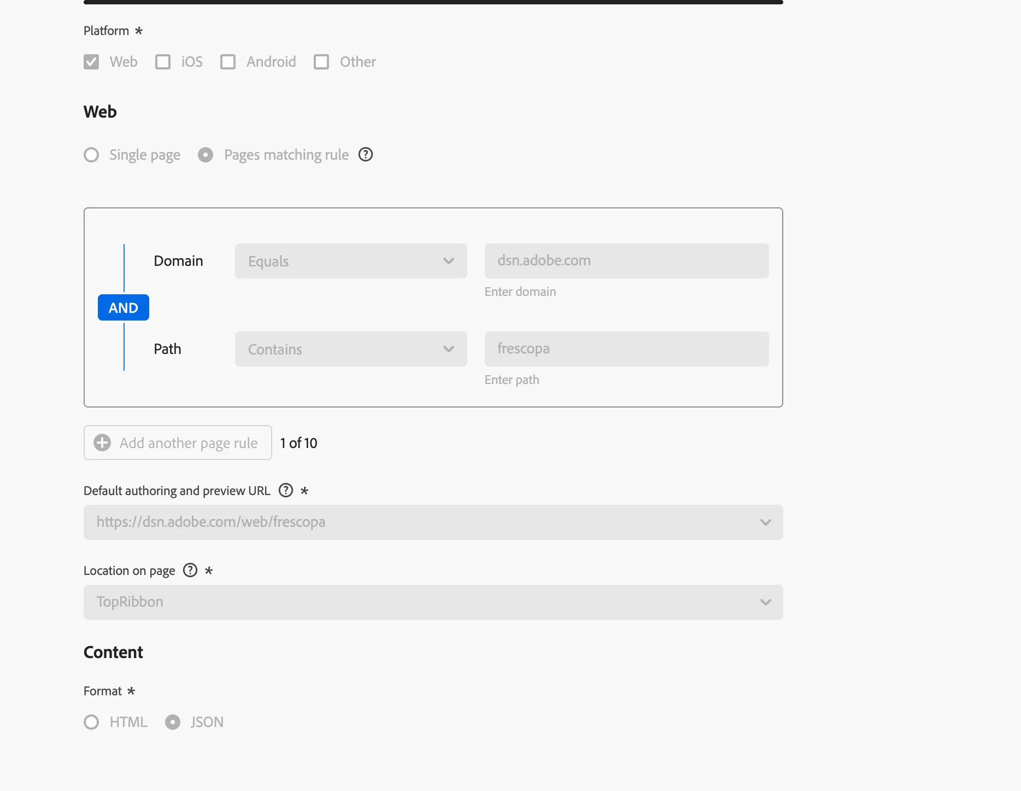Select the JSON format radio button
Screen dimensions: 1021x791
click(173, 722)
